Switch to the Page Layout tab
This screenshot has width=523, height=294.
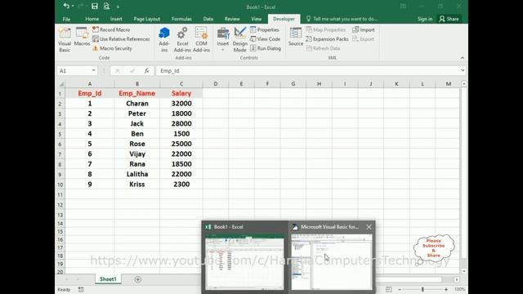pos(147,19)
